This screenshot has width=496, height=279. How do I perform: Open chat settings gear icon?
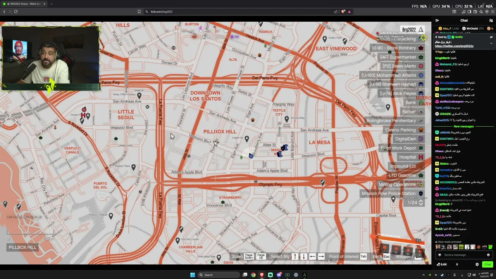click(x=477, y=264)
